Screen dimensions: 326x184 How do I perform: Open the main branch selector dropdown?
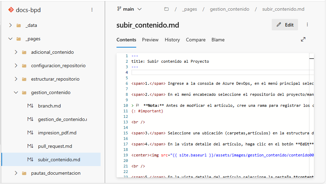pyautogui.click(x=129, y=9)
